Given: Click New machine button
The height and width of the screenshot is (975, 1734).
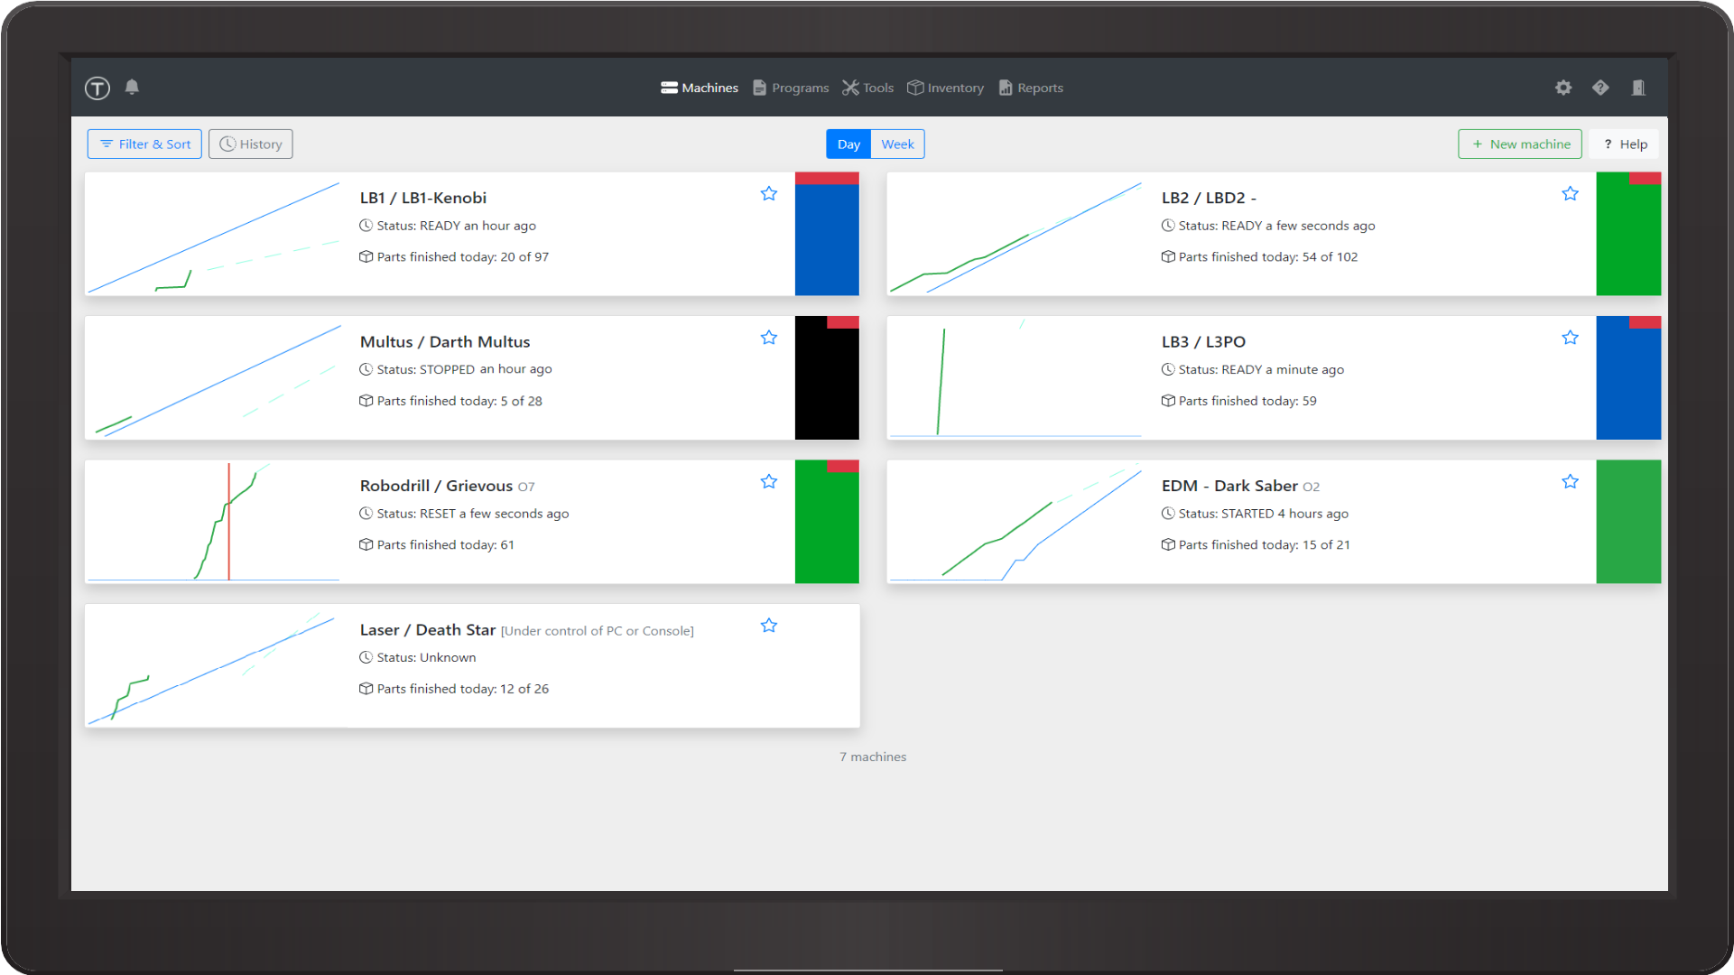Looking at the screenshot, I should pyautogui.click(x=1521, y=143).
